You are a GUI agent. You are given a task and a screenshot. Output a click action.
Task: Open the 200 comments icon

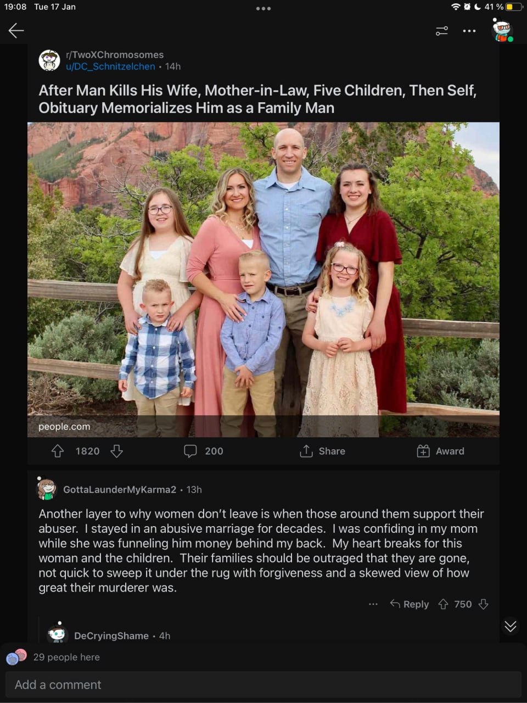pos(190,451)
